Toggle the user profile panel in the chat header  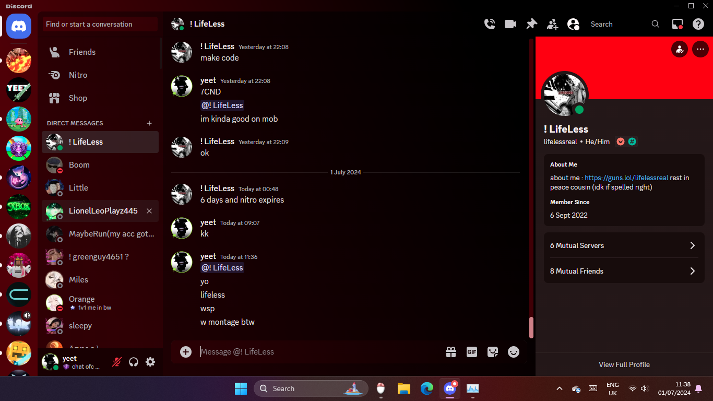click(x=573, y=24)
